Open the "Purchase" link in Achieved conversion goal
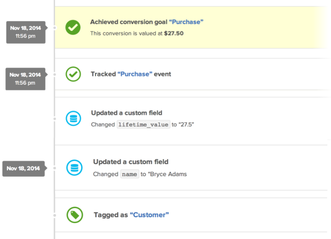The width and height of the screenshot is (331, 239). point(186,22)
